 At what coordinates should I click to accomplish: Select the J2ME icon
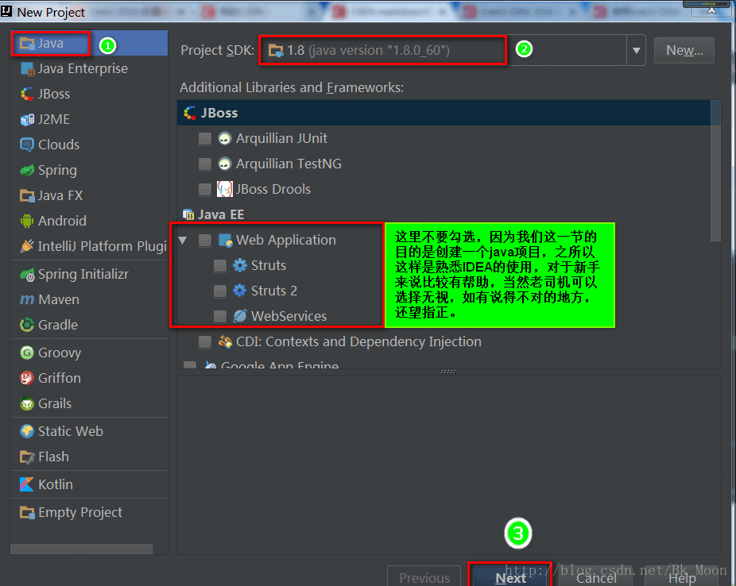click(27, 120)
